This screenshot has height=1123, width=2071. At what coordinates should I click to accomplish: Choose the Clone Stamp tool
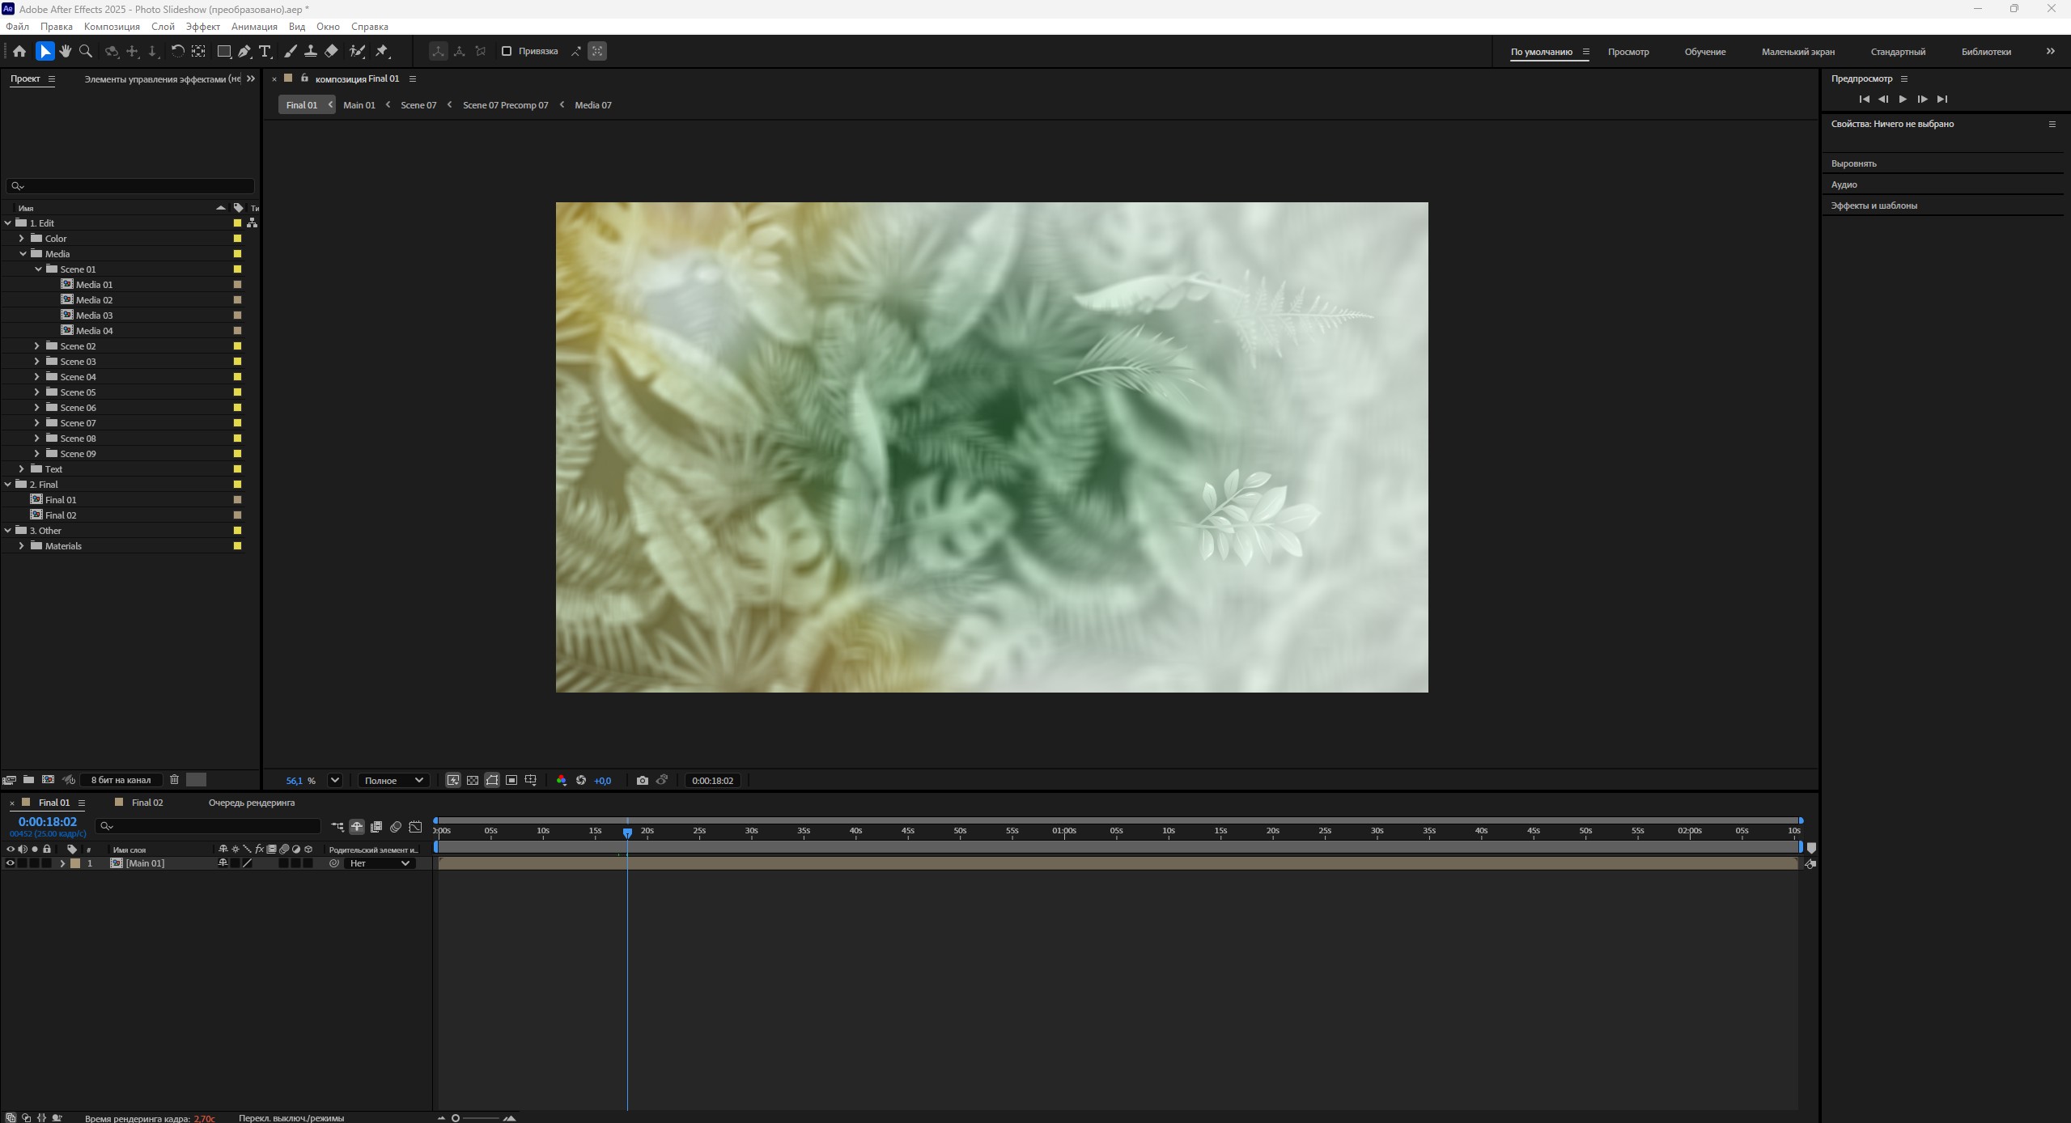pyautogui.click(x=310, y=51)
